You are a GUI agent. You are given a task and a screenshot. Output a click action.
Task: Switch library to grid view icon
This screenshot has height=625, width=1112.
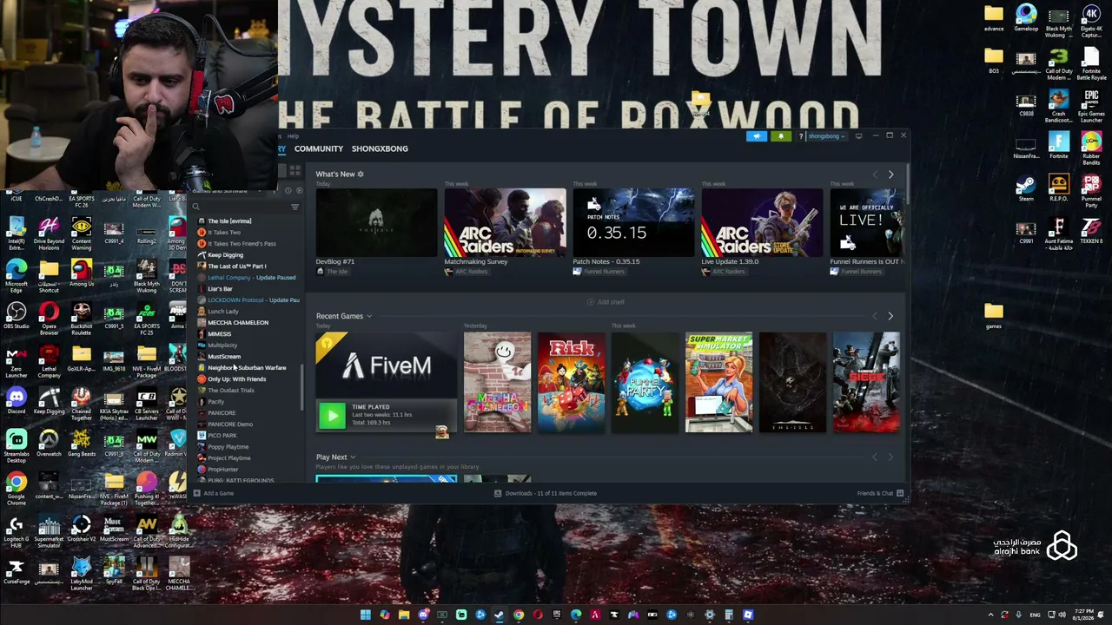pyautogui.click(x=295, y=170)
